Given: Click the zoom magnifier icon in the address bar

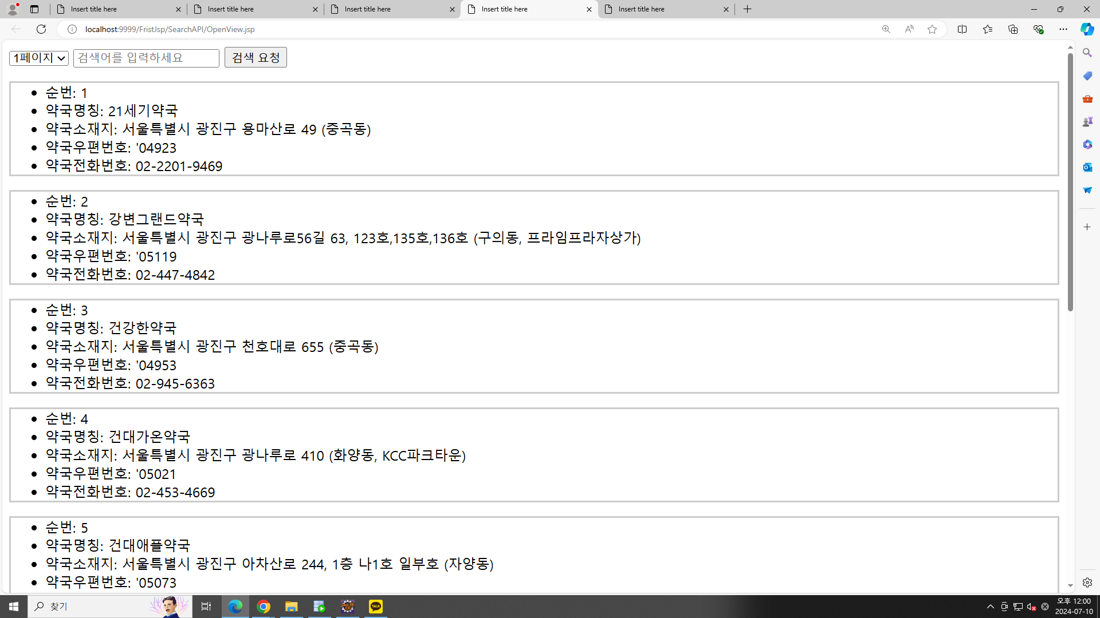Looking at the screenshot, I should (886, 29).
